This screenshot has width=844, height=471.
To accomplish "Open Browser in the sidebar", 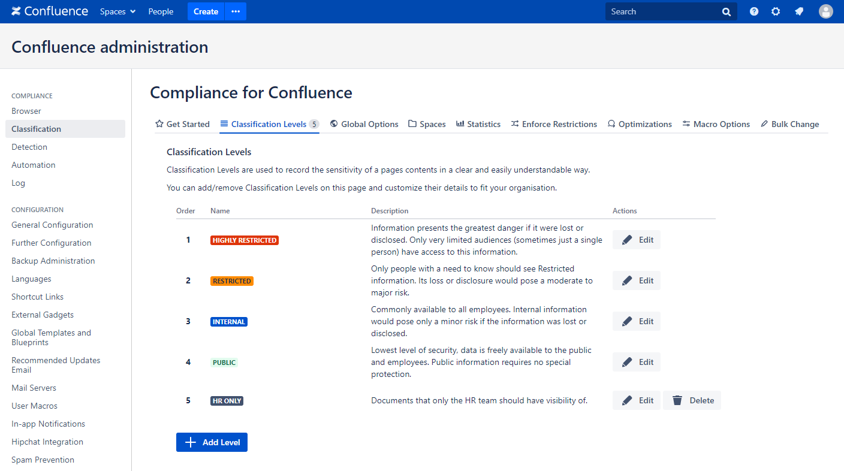I will (x=26, y=111).
